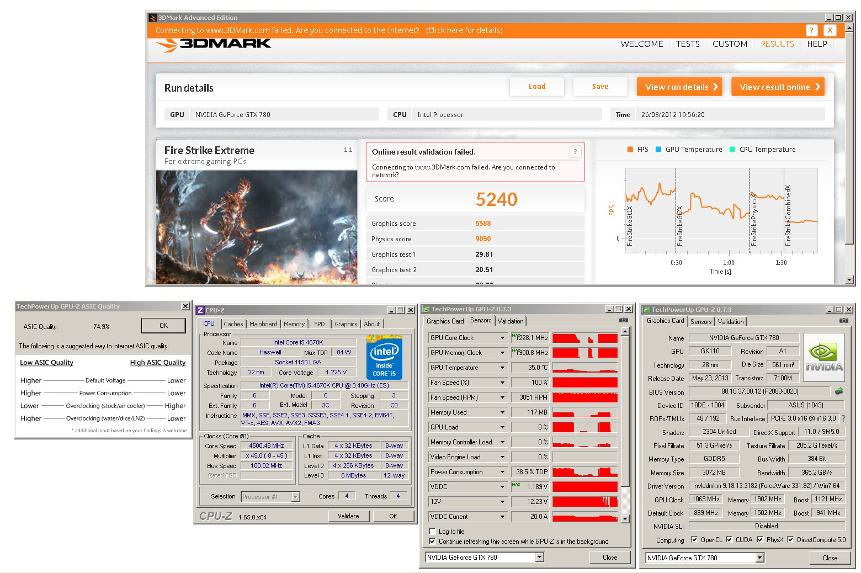Toggle the CUDA checkbox
This screenshot has height=573, width=861.
(729, 540)
